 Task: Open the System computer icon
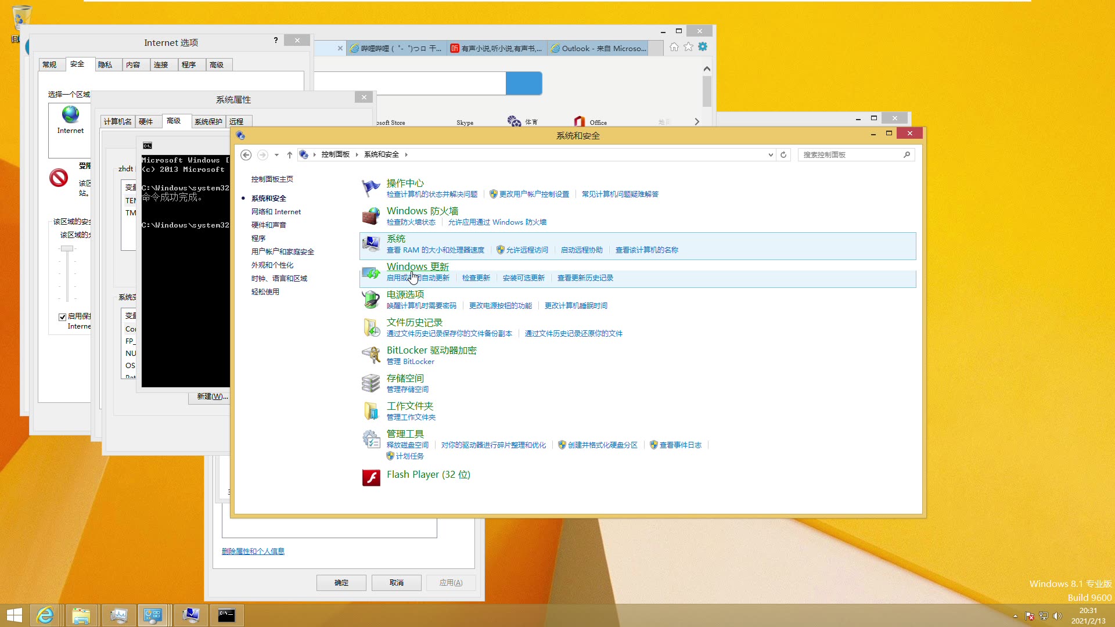click(x=371, y=244)
